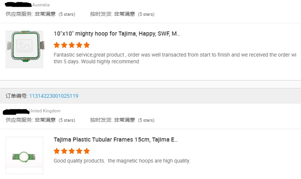Viewport: 301px width, 179px height.
Task: Open order number 11314223001025119 link
Action: pos(54,96)
